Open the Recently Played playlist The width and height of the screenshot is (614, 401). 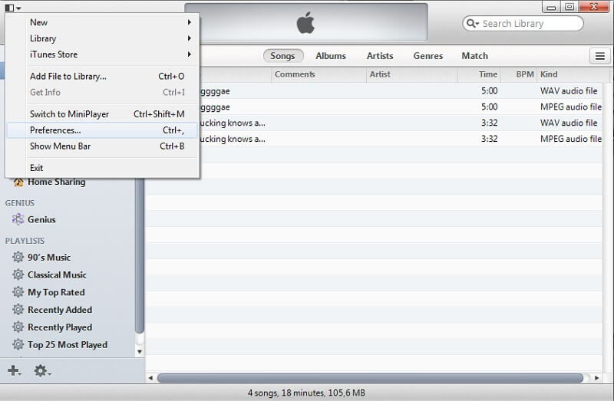click(60, 327)
